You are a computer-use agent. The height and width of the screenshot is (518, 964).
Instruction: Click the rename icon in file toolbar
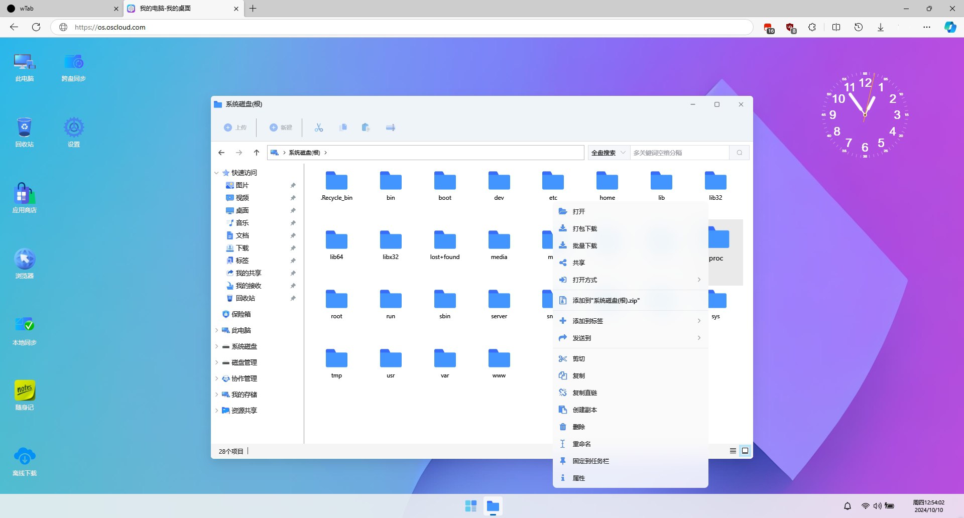pos(390,127)
